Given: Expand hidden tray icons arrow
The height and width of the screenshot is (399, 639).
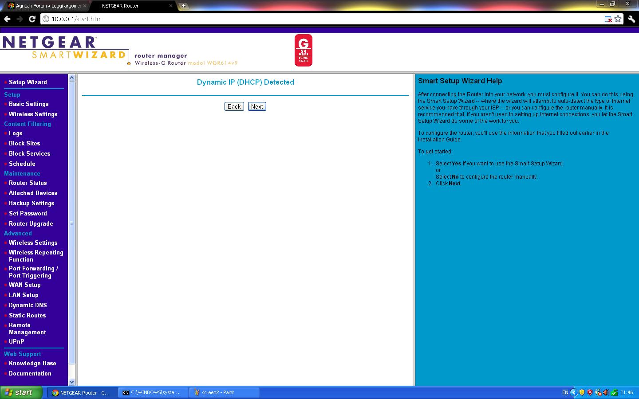Looking at the screenshot, I should 573,392.
